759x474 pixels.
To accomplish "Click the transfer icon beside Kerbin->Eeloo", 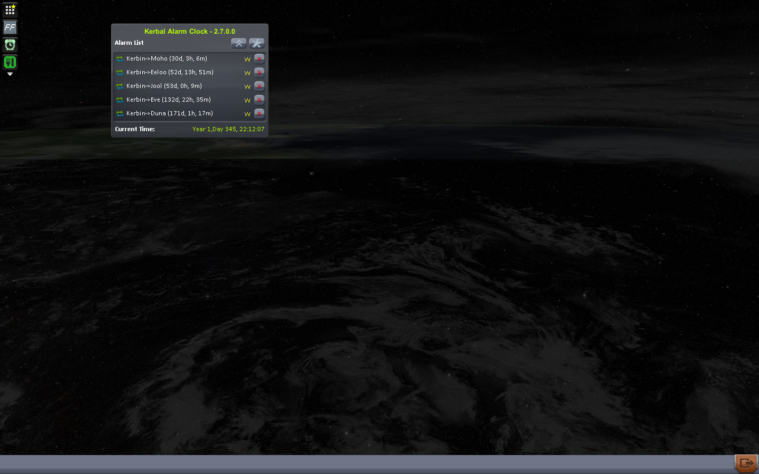I will pyautogui.click(x=120, y=73).
